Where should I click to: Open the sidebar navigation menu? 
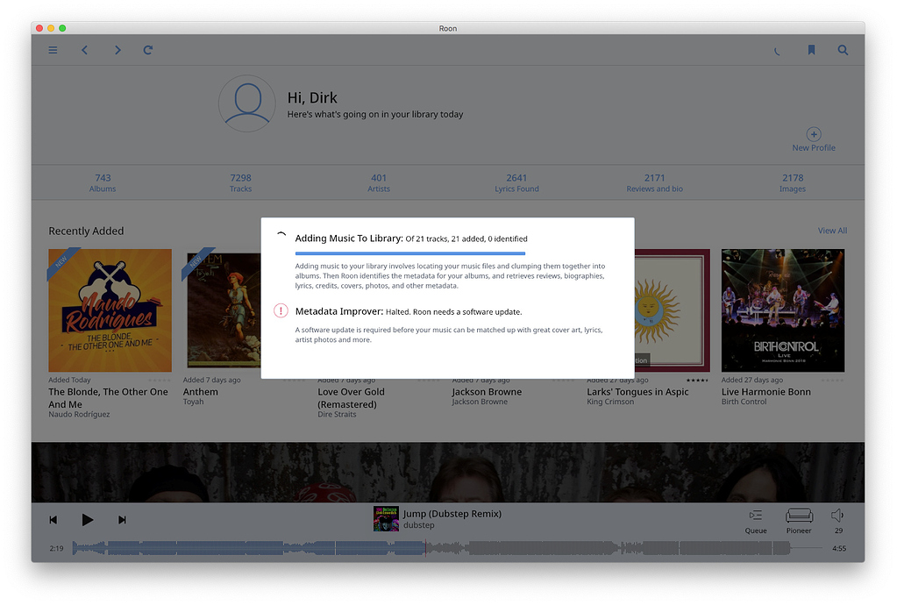53,50
